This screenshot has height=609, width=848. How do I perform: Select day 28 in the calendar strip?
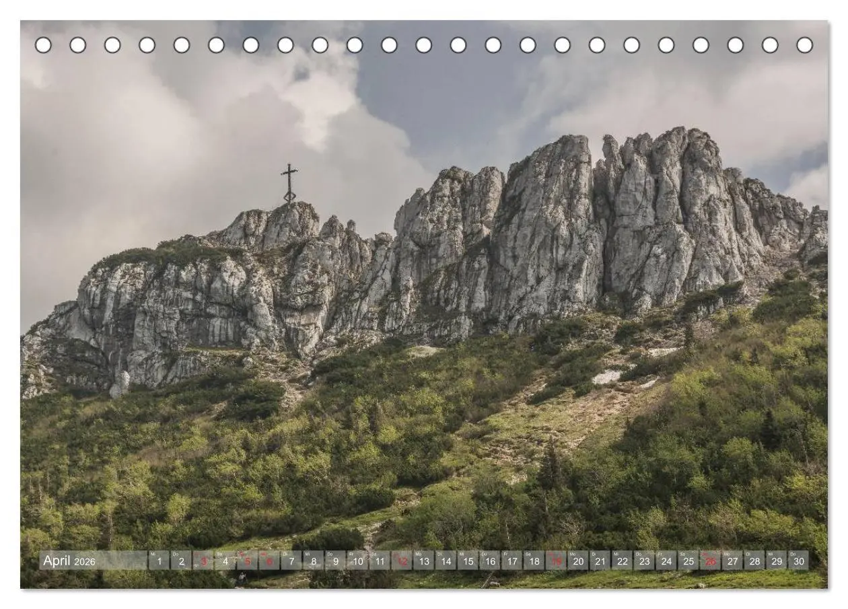coord(754,561)
